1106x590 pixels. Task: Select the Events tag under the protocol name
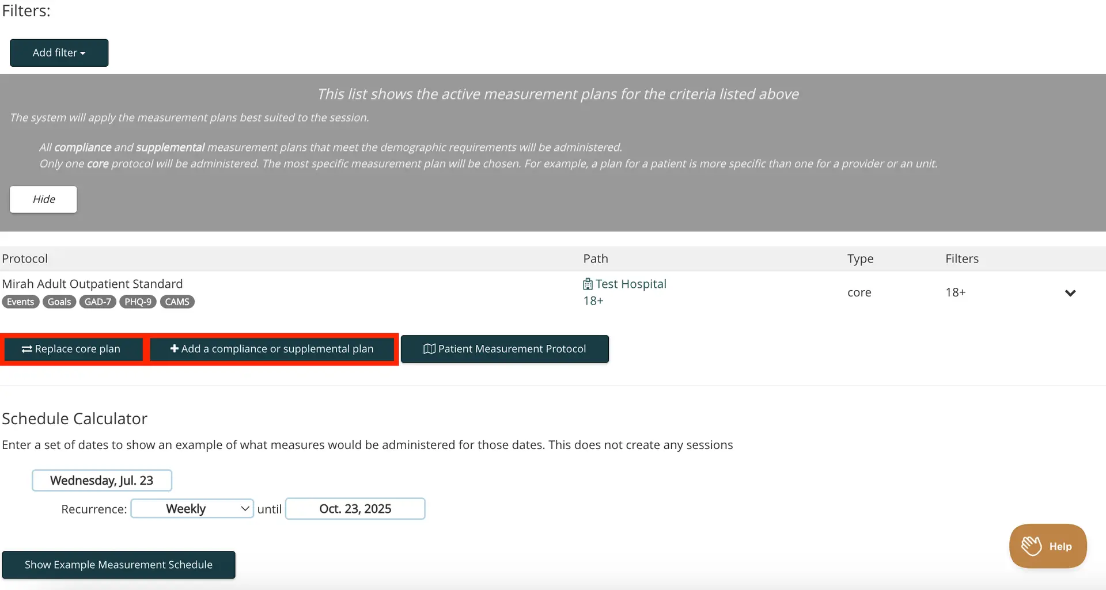click(x=20, y=302)
